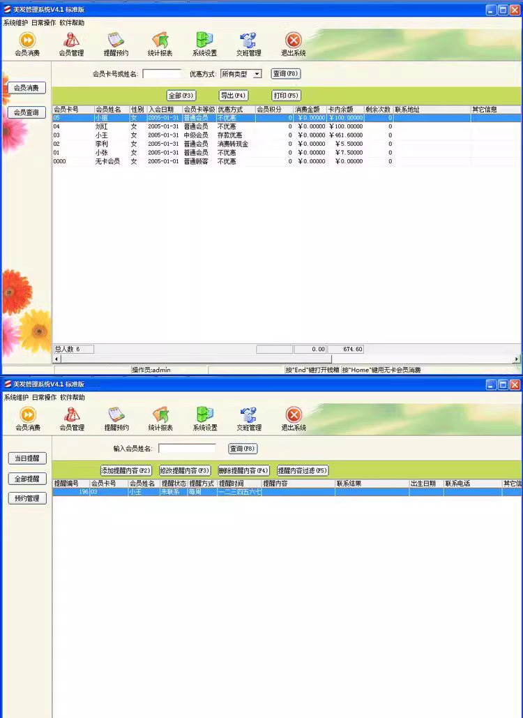The image size is (523, 718).
Task: Open 系统设置 icon in upper window toolbar
Action: pyautogui.click(x=204, y=44)
